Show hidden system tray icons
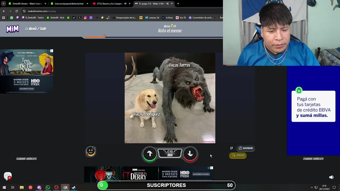Viewport: 340px width, 191px height. tap(312, 188)
